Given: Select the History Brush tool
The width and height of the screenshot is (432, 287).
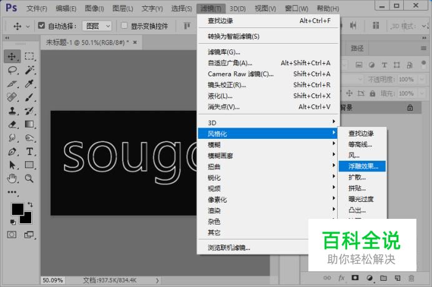Looking at the screenshot, I should [x=29, y=111].
